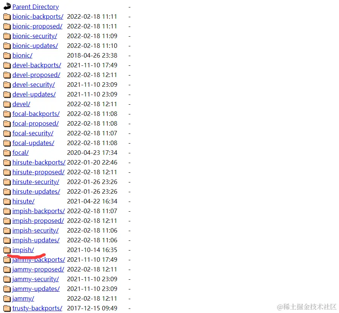Open the bionic-security/ directory link
Image resolution: width=339 pixels, height=313 pixels.
pyautogui.click(x=35, y=36)
